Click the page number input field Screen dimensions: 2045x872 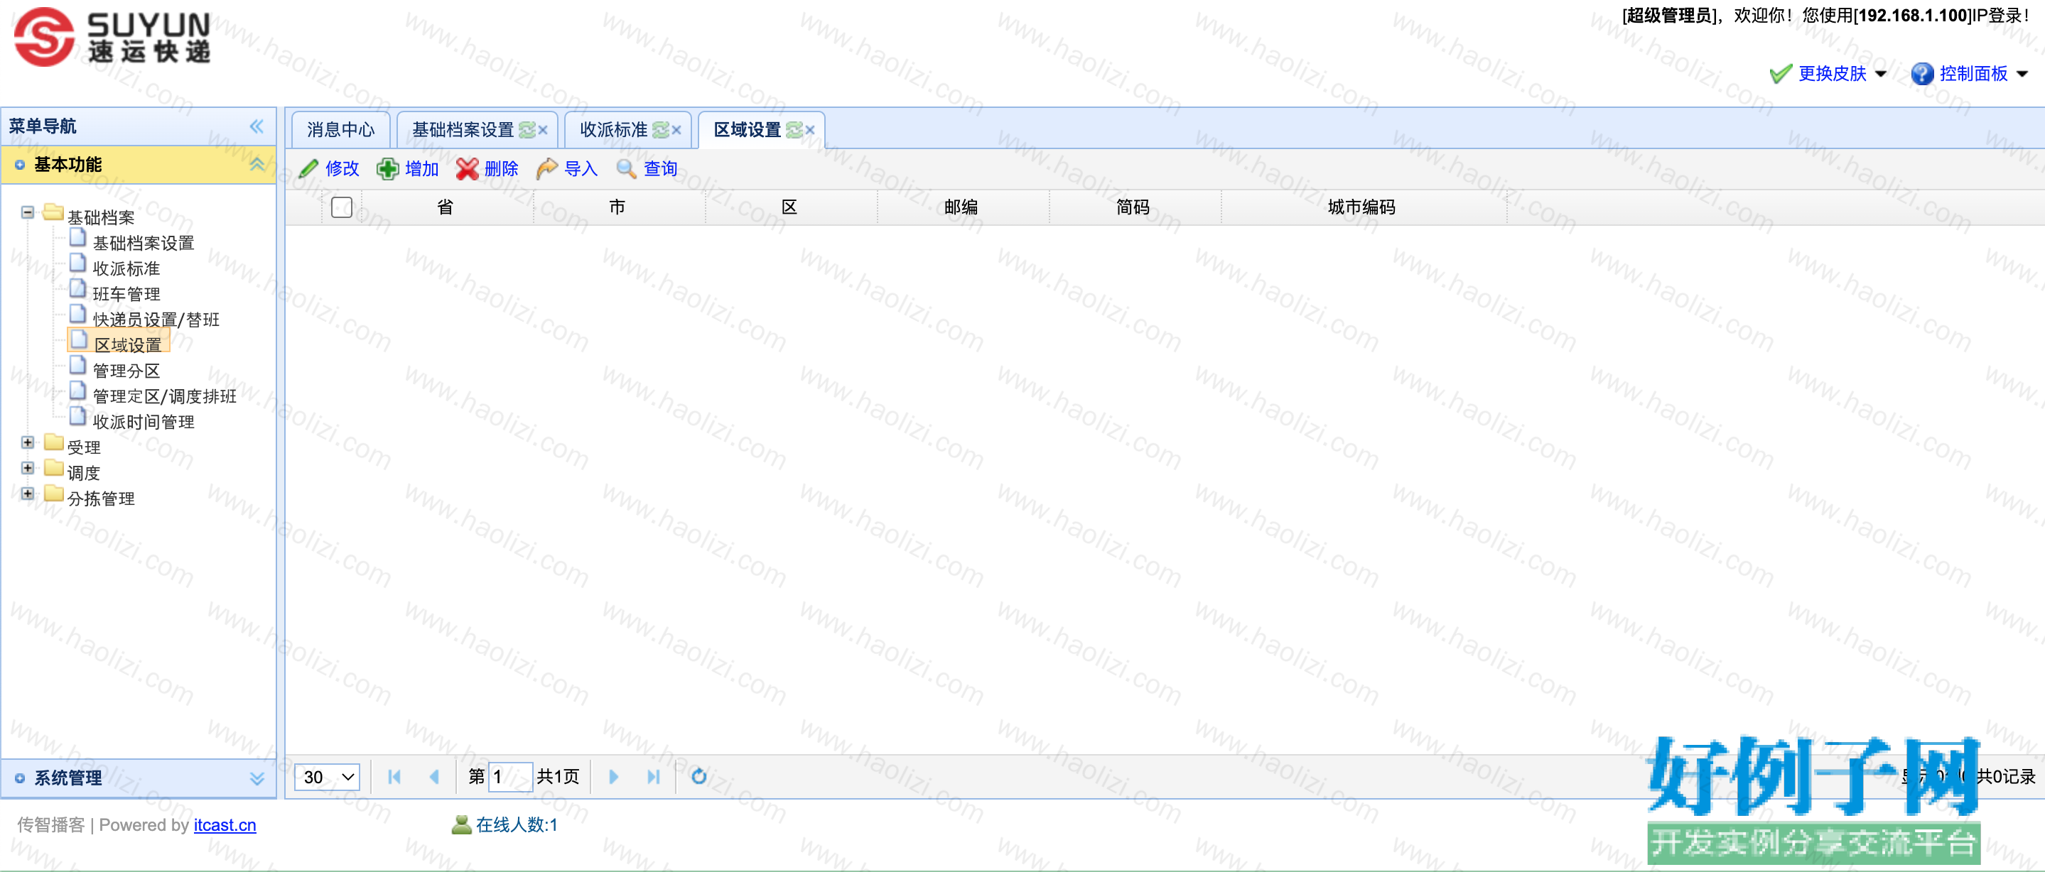pos(509,777)
